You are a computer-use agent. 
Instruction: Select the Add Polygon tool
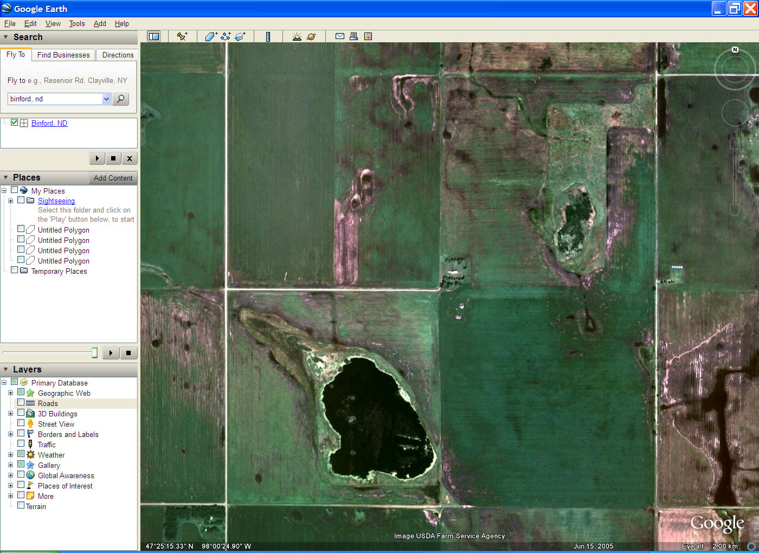click(211, 36)
